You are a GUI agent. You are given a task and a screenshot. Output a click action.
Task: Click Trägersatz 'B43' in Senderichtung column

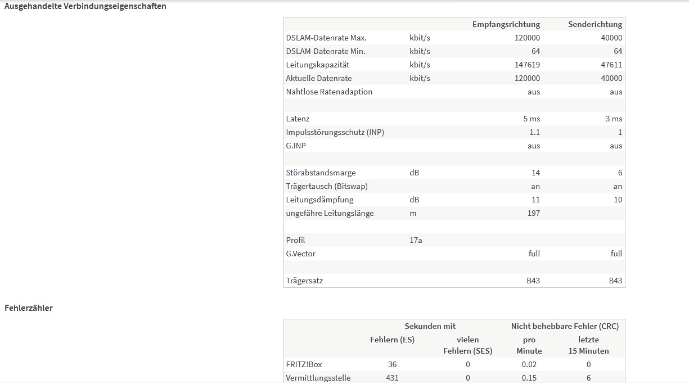[615, 281]
